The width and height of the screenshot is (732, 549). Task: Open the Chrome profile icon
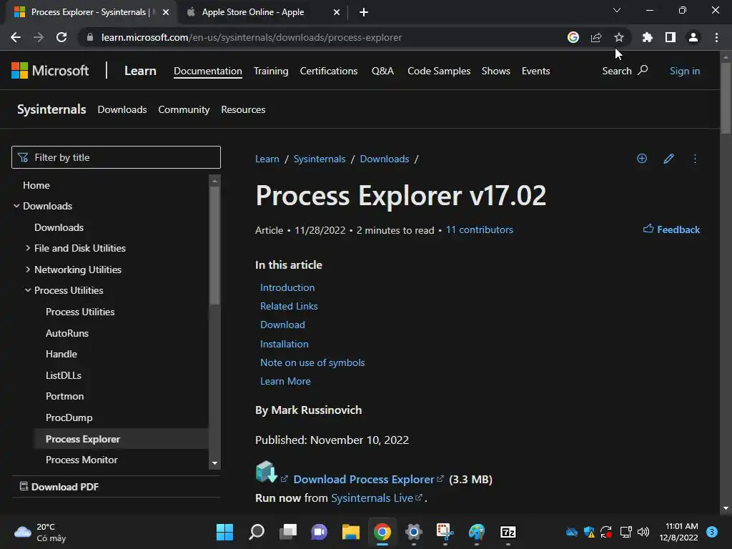[693, 37]
